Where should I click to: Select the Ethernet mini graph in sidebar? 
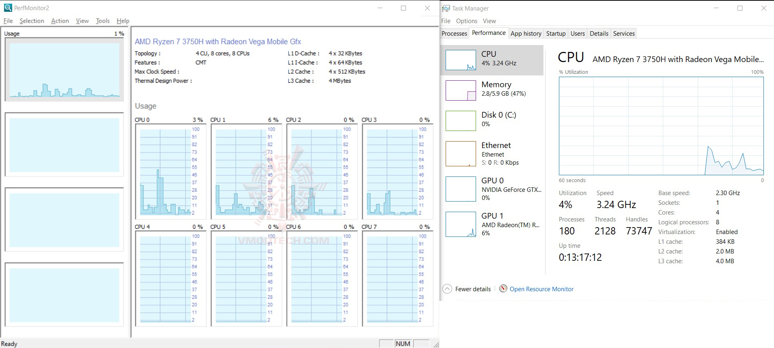click(x=461, y=154)
